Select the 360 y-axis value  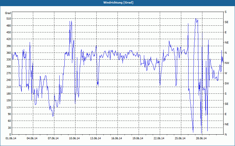pos(9,53)
